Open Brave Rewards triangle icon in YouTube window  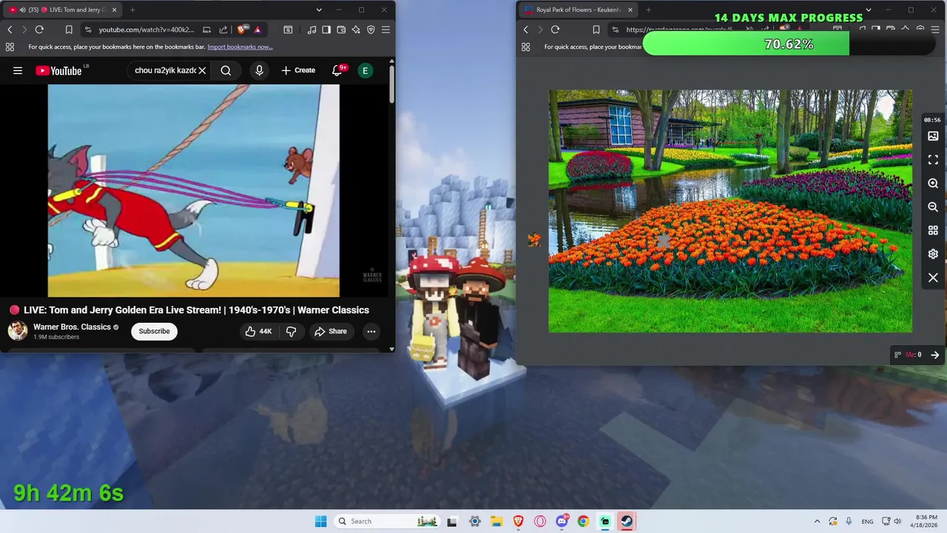point(257,30)
